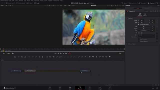
Task: Lock the Transform1 tool in Inspector
Action: click(x=155, y=11)
